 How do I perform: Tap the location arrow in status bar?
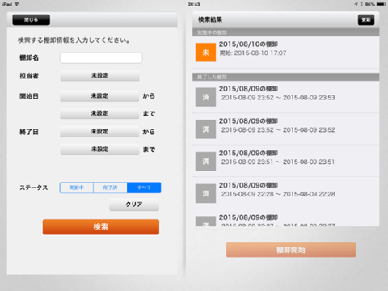click(356, 4)
